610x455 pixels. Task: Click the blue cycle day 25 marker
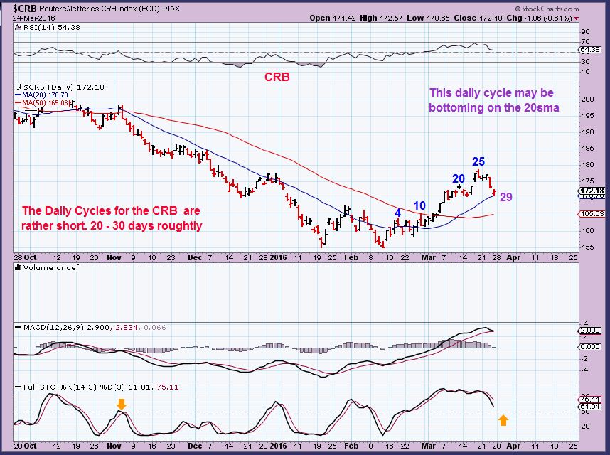[478, 161]
